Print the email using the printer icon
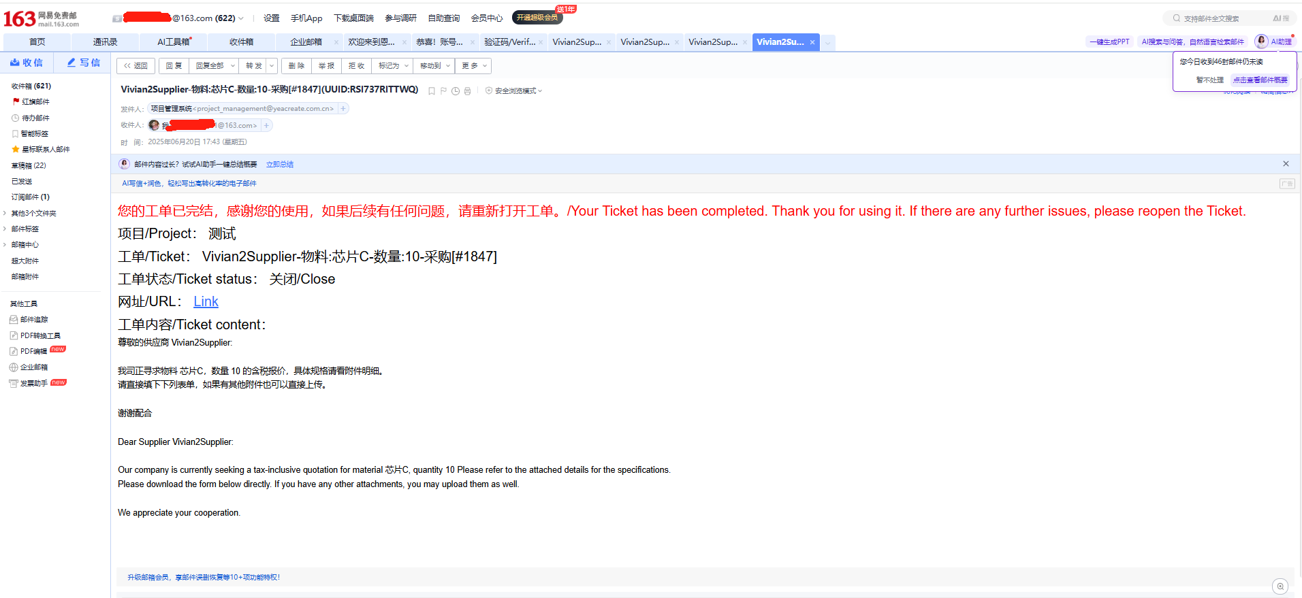The width and height of the screenshot is (1302, 598). [467, 91]
